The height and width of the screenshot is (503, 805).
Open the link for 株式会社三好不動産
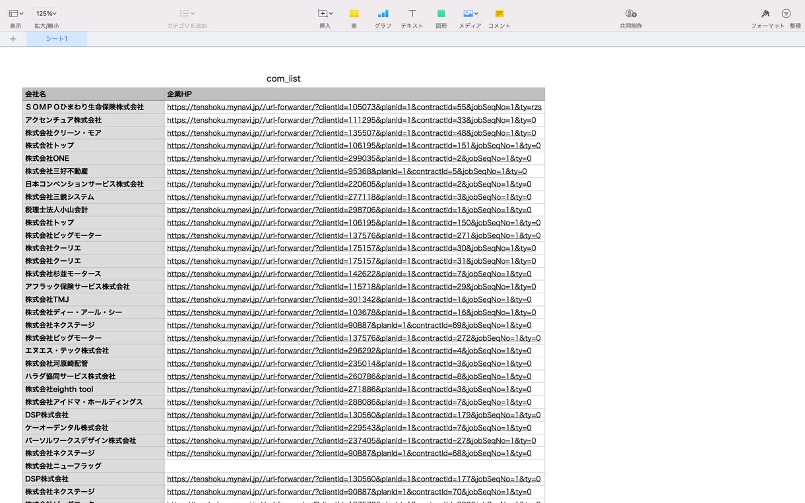(347, 171)
